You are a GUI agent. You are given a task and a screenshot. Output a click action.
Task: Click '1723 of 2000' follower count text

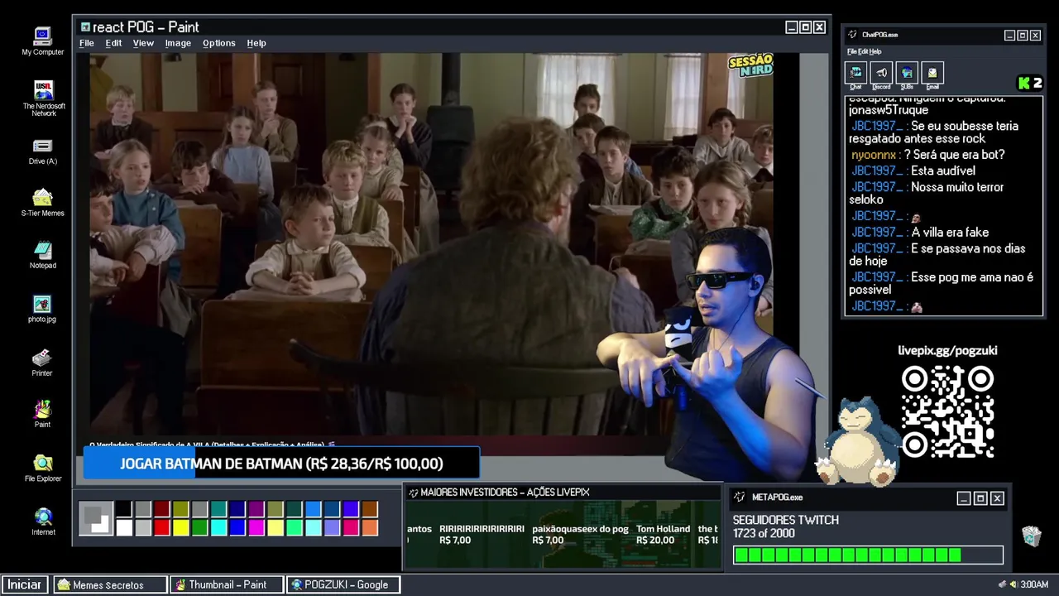click(764, 534)
